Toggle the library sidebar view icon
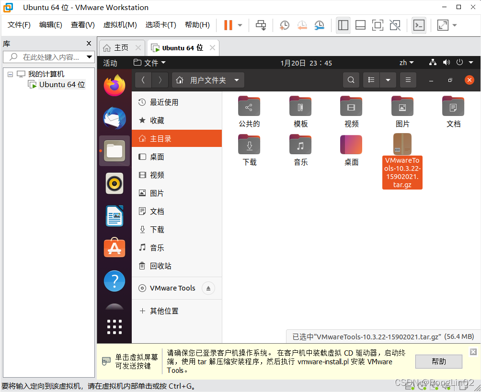This screenshot has height=392, width=481. tap(343, 25)
